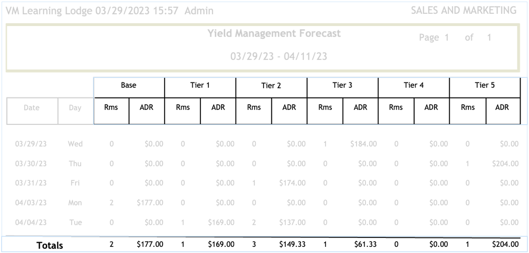Screen dimensions: 529x253
Task: Click the Date column header
Action: 32,108
